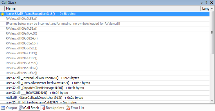Click the scrollbar up arrow
The width and height of the screenshot is (215, 111).
(212, 8)
